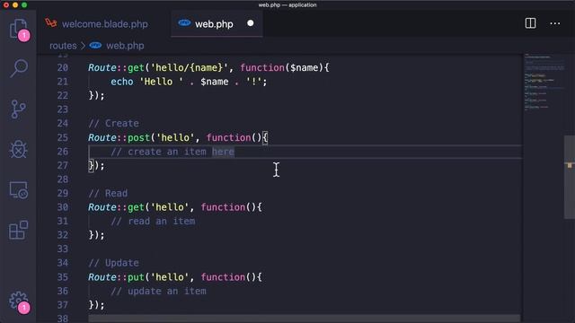Click the post method on line 25
575x323 pixels.
coord(138,137)
